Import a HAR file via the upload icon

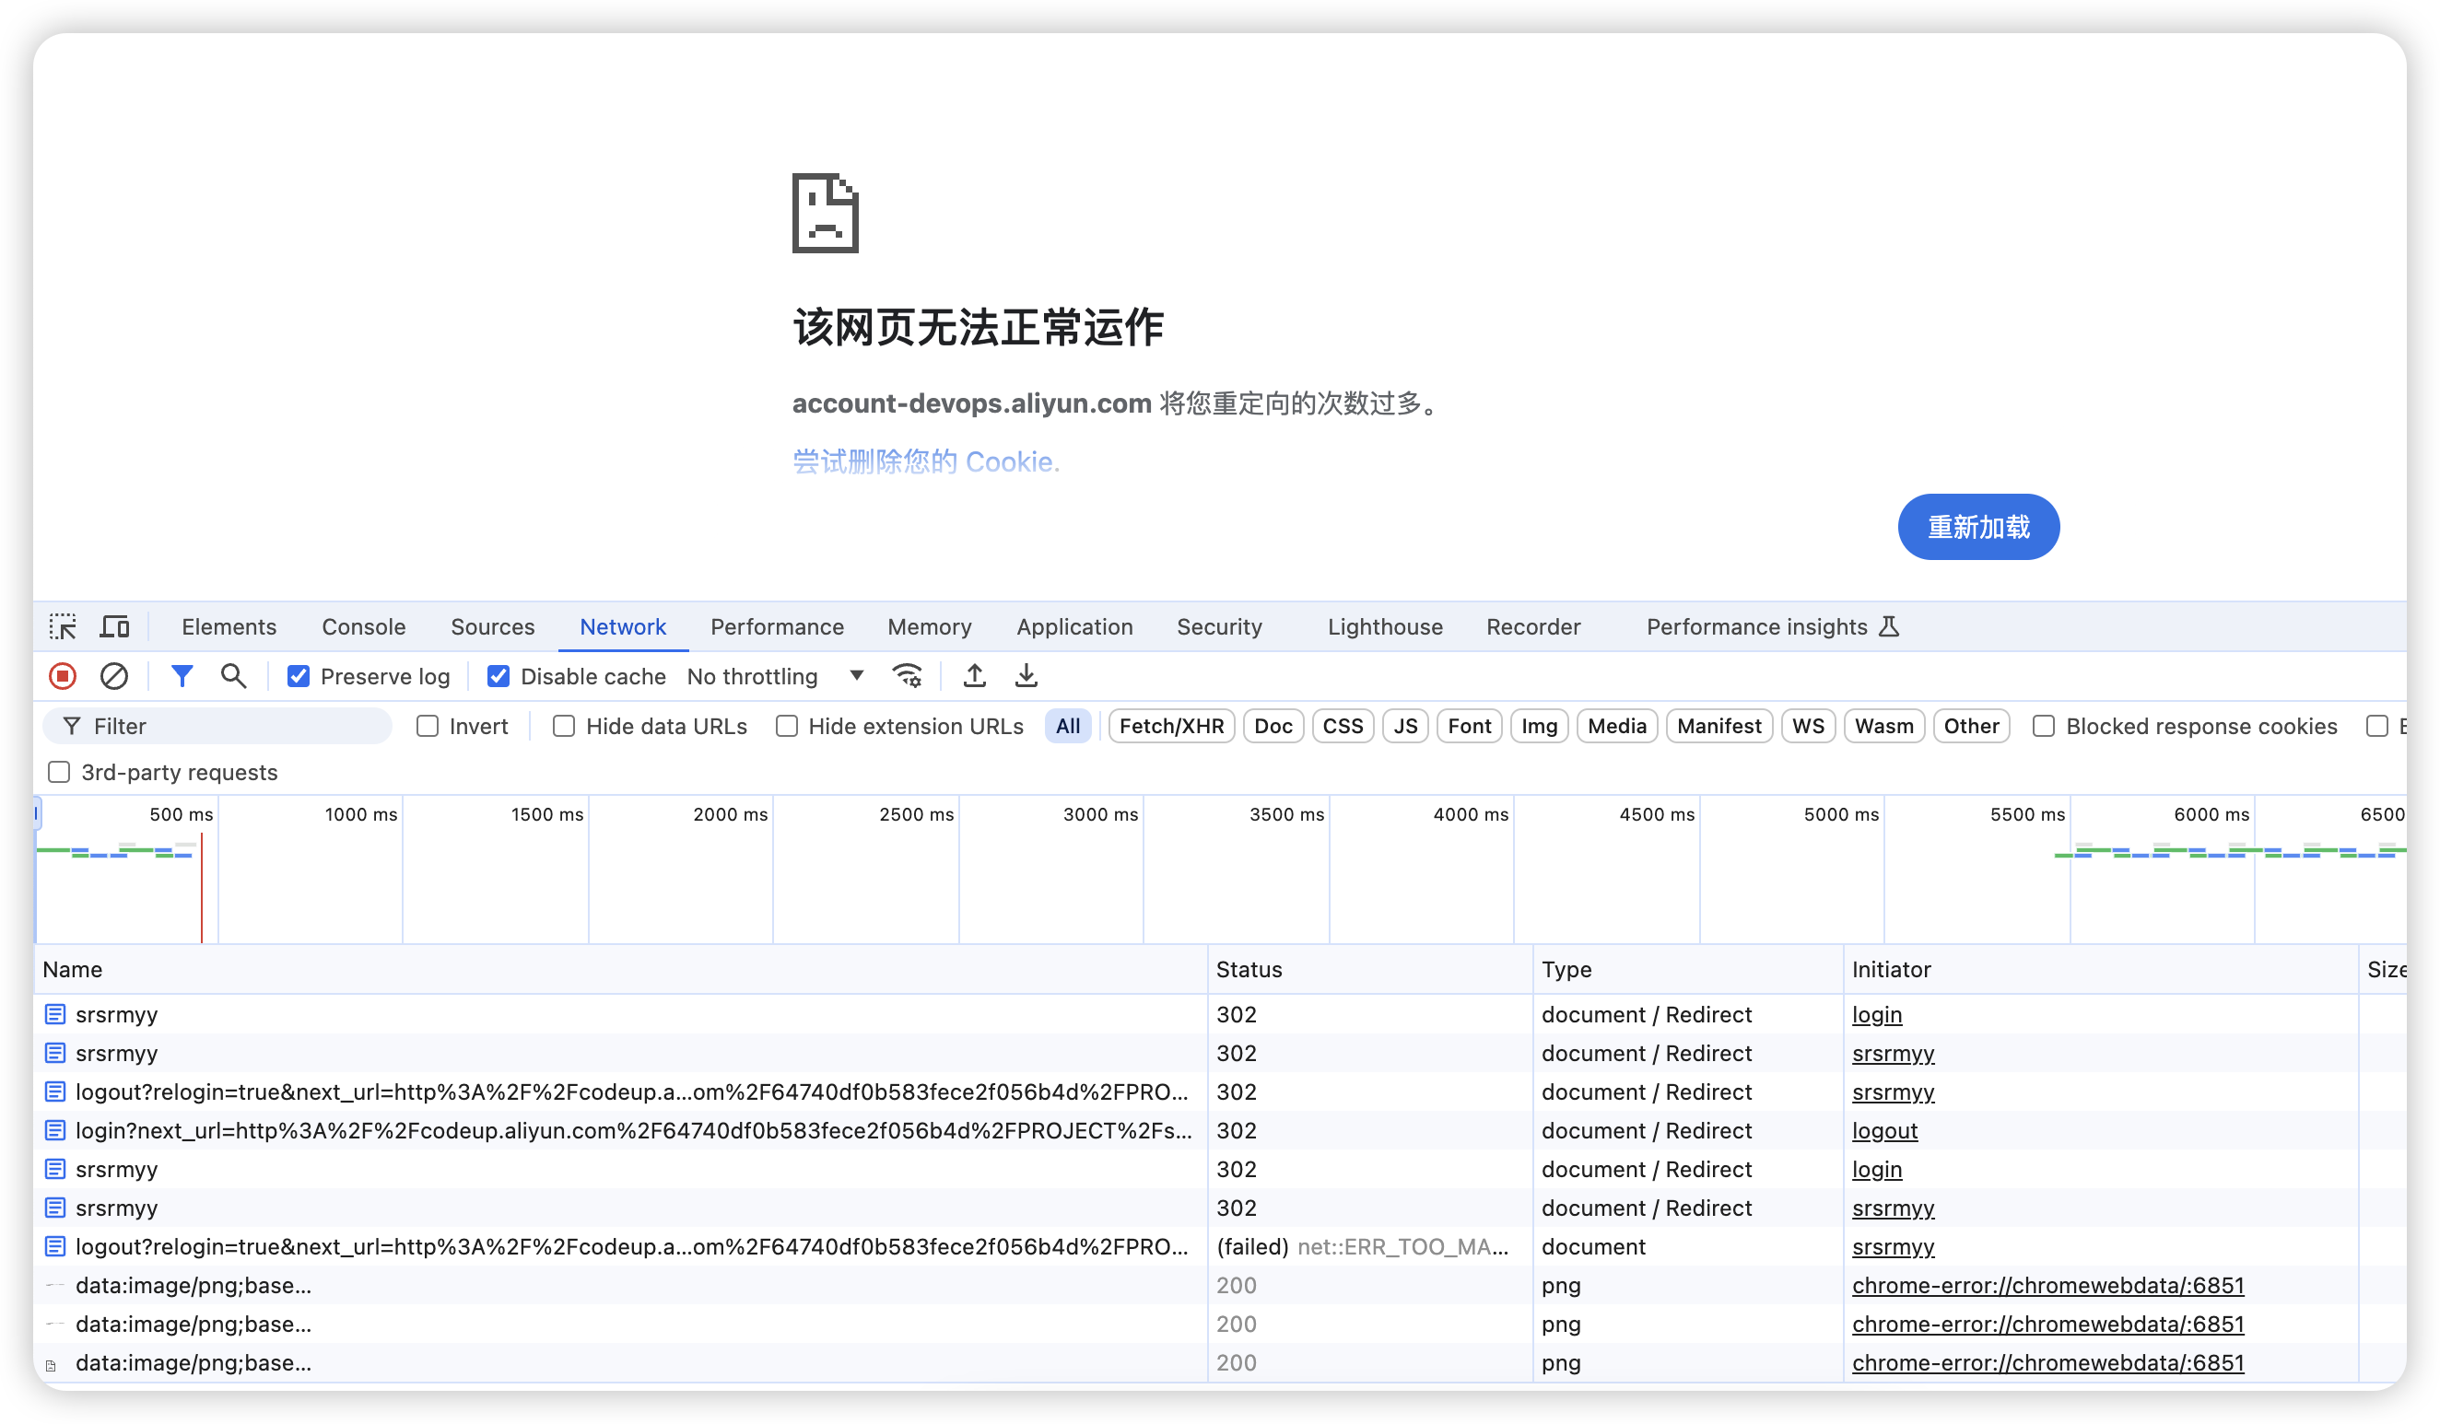click(974, 677)
